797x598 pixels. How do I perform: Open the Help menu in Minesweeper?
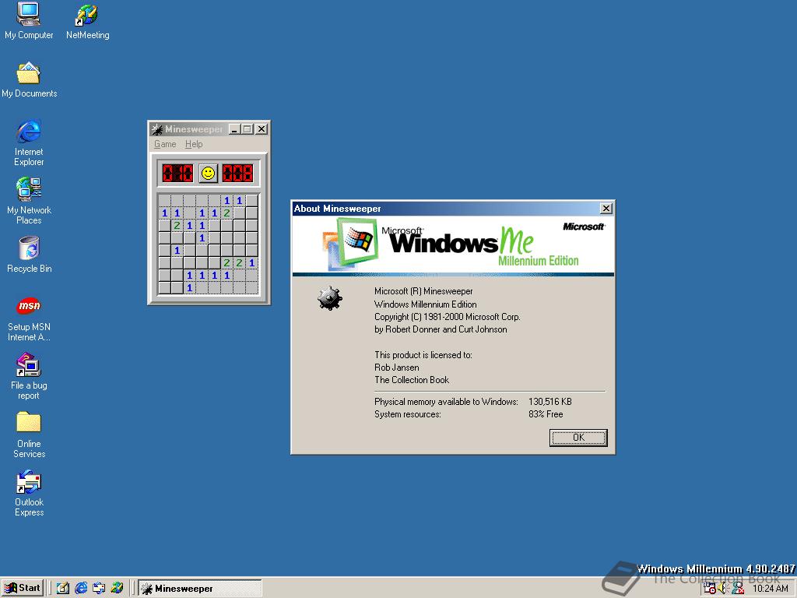click(194, 144)
